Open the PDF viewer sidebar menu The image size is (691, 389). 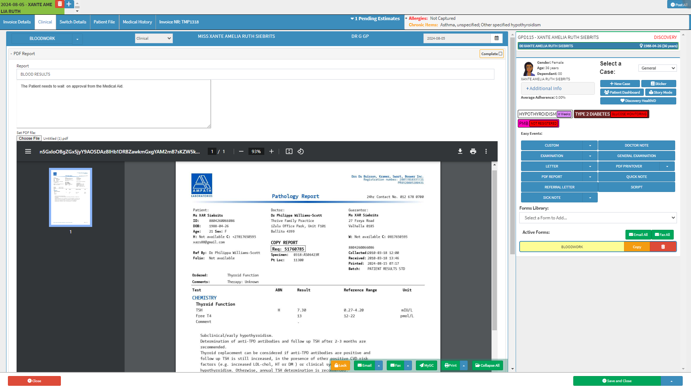coord(28,152)
